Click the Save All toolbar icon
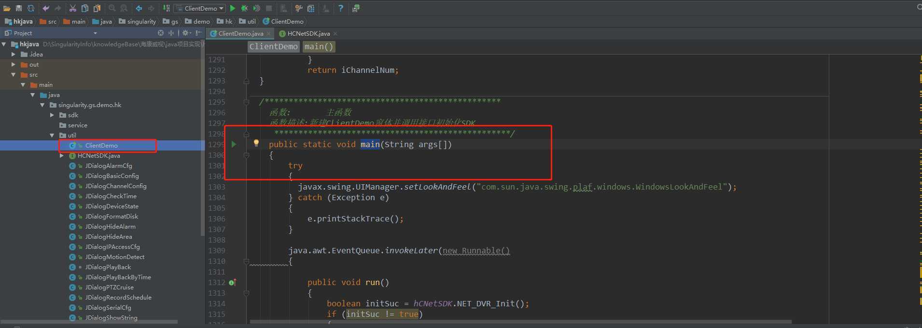The image size is (922, 328). [19, 8]
